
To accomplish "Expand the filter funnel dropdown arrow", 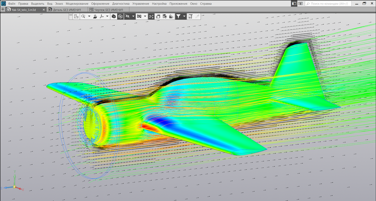I will (184, 16).
